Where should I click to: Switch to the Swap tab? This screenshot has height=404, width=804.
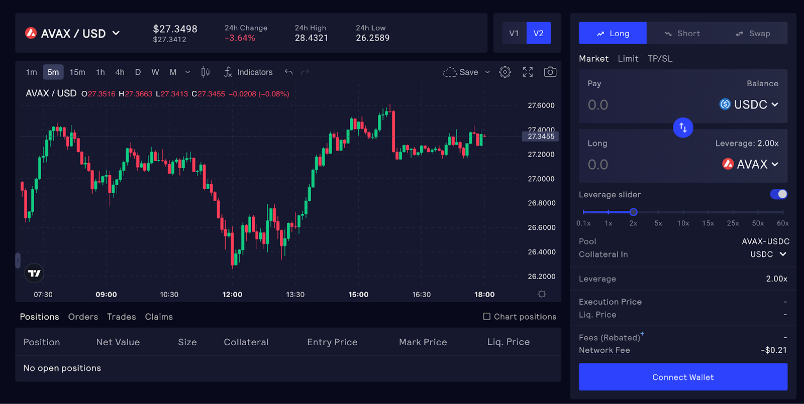pos(752,33)
